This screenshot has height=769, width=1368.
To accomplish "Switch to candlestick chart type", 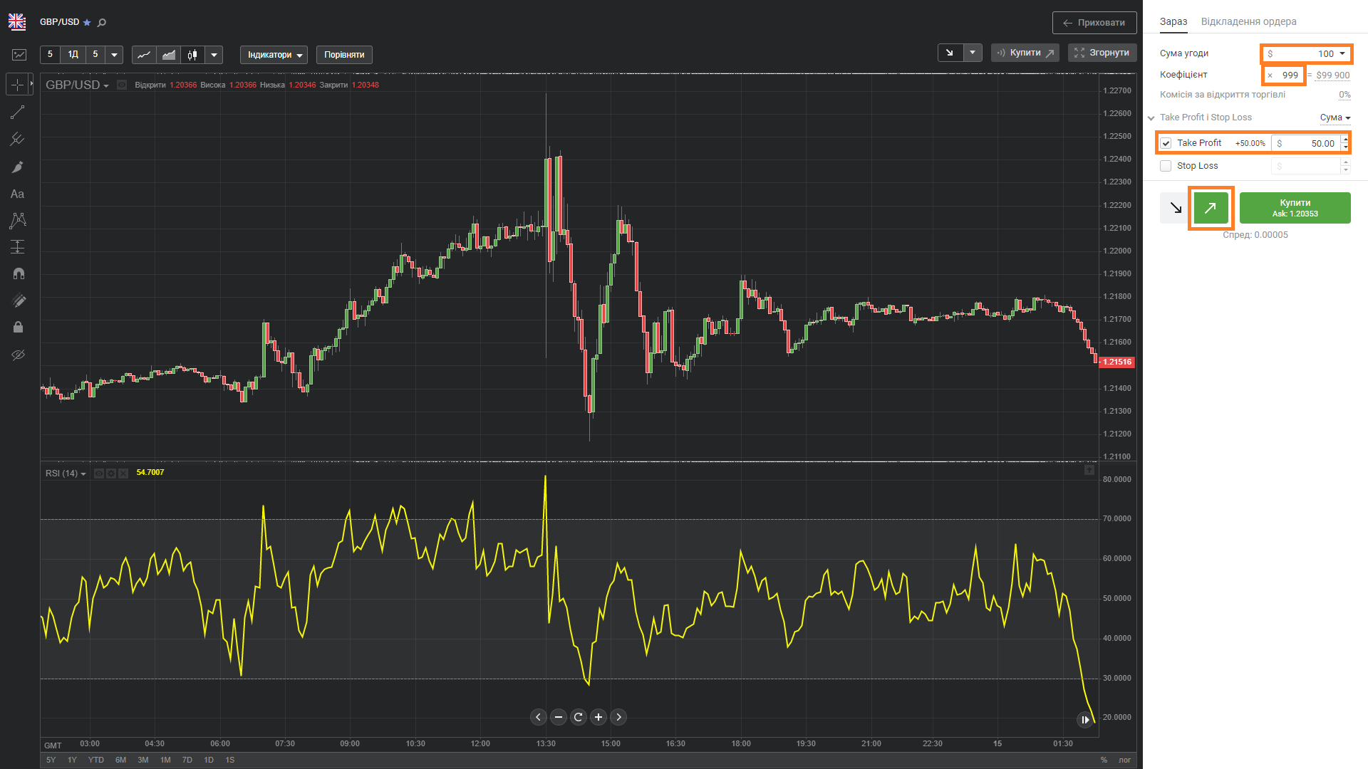I will pyautogui.click(x=192, y=55).
